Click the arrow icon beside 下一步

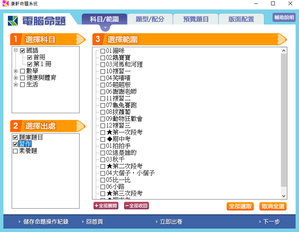[260, 222]
